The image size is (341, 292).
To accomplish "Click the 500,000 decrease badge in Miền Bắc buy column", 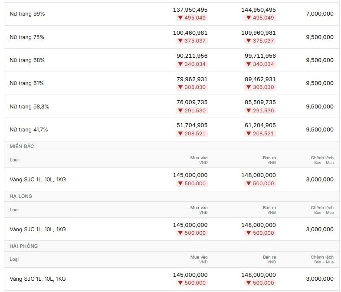I will tap(192, 184).
